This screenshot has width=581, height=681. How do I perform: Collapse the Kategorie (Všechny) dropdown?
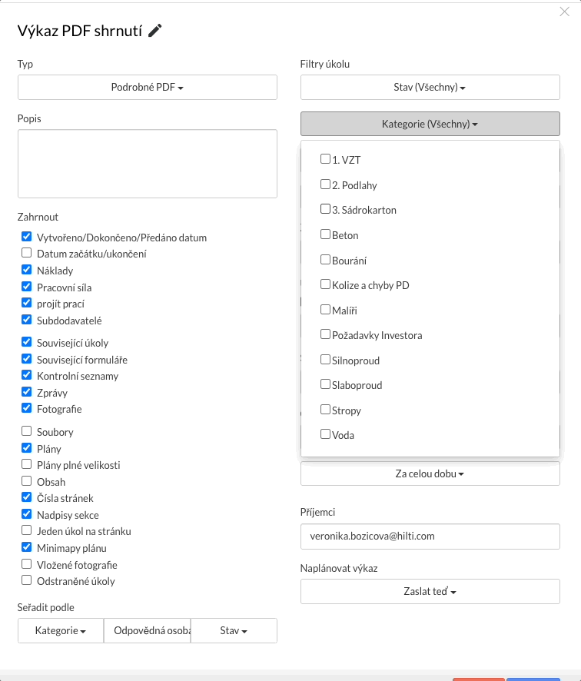[x=430, y=124]
